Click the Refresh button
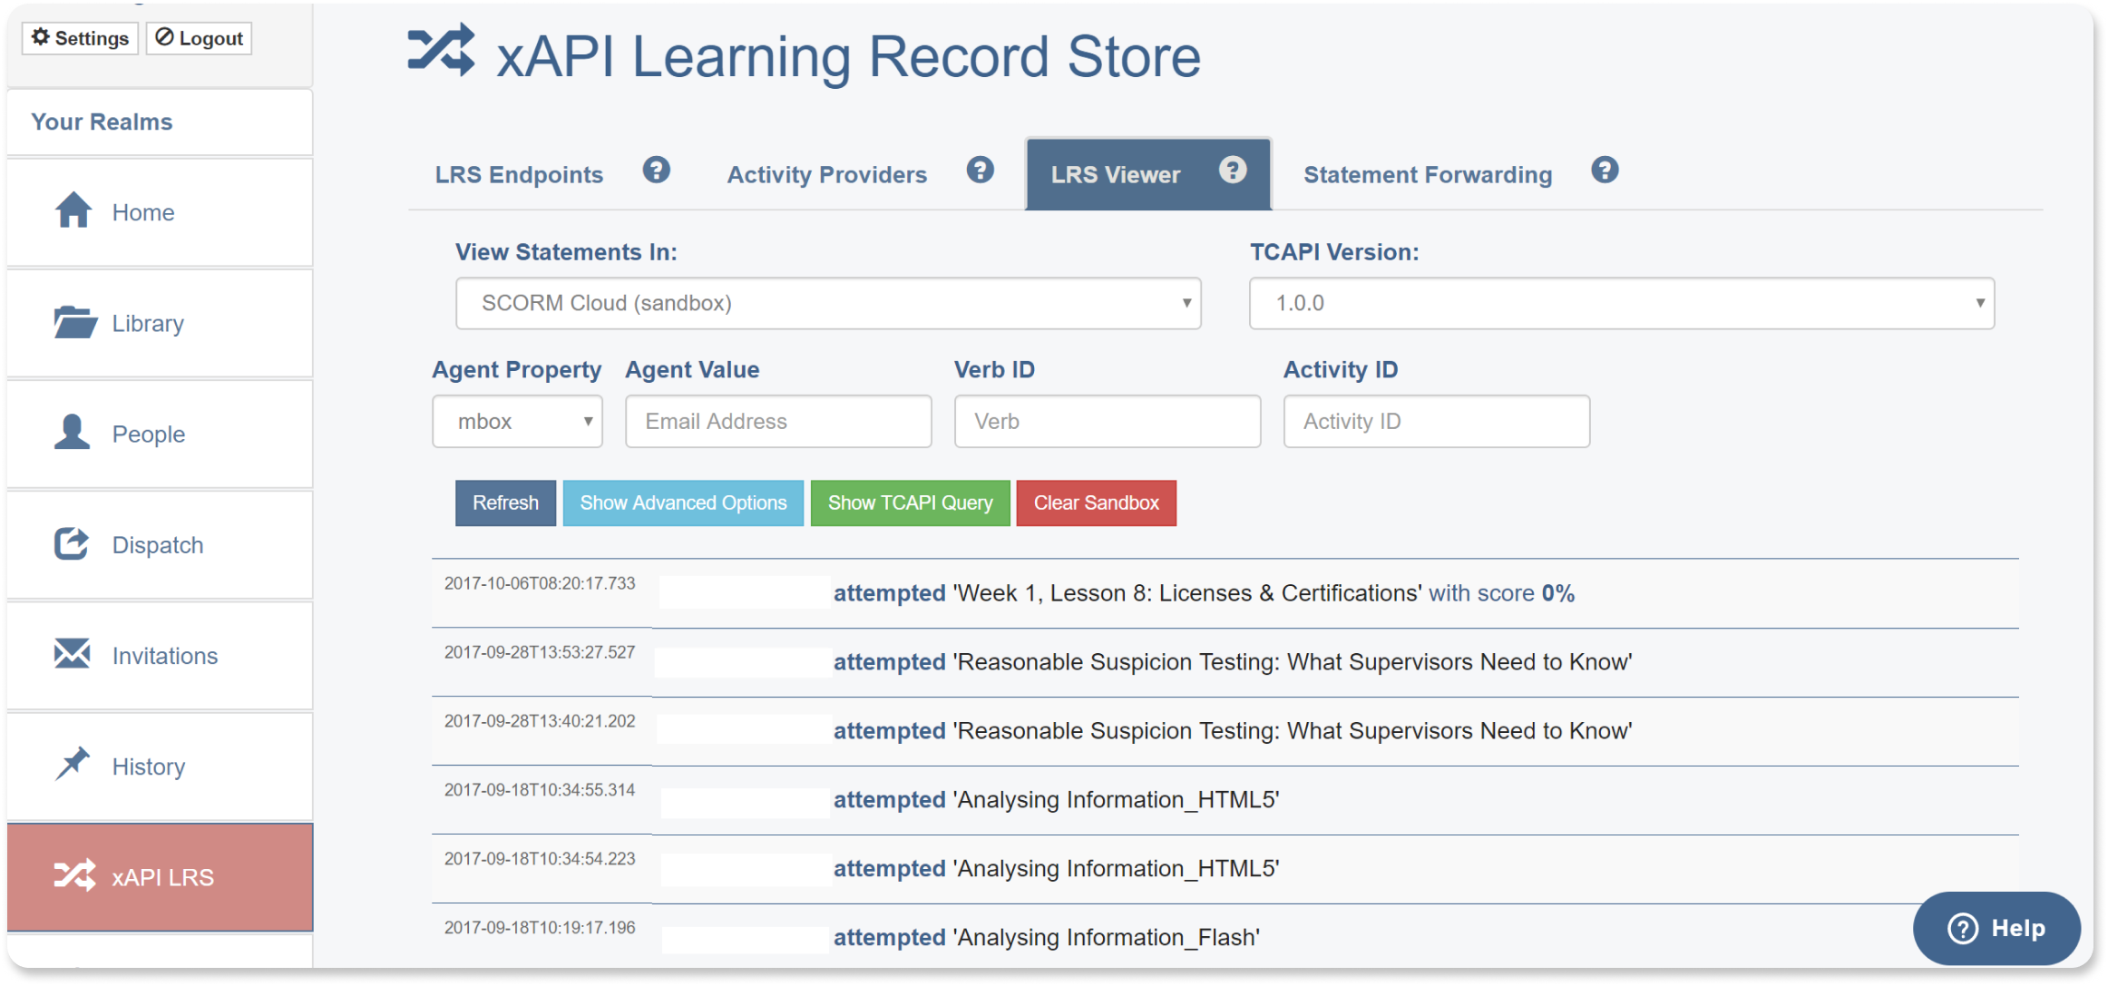Image resolution: width=2108 pixels, height=986 pixels. coord(505,503)
